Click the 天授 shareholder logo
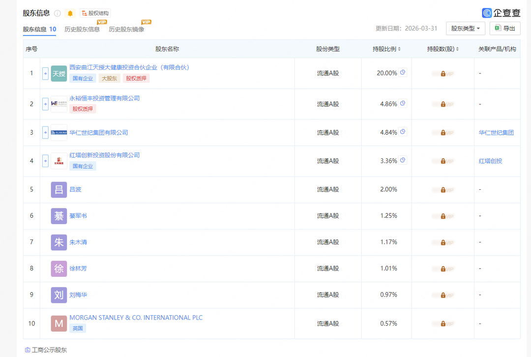The height and width of the screenshot is (357, 531). [59, 73]
